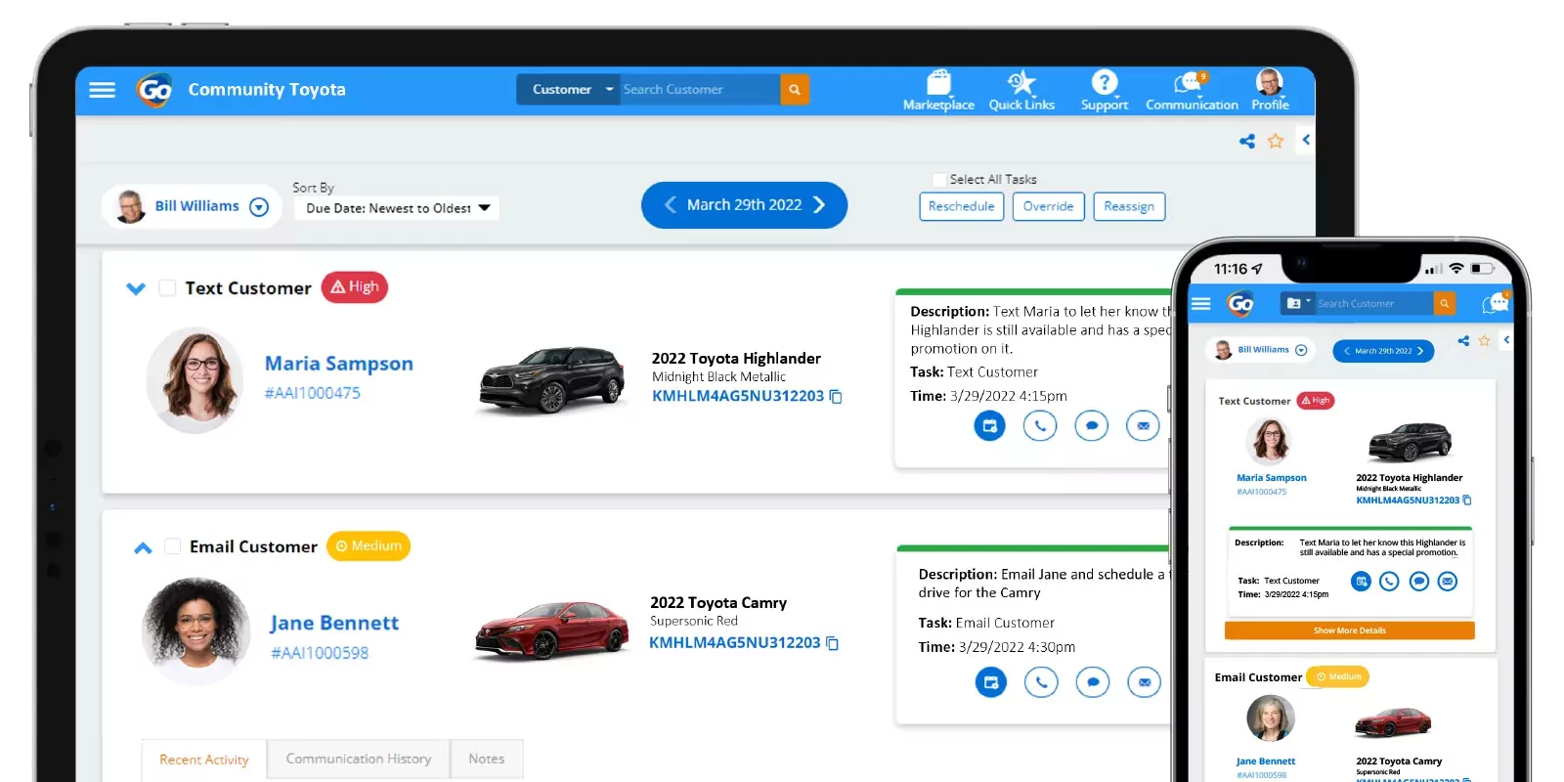The width and height of the screenshot is (1564, 782).
Task: Click the Reassign button
Action: point(1129,206)
